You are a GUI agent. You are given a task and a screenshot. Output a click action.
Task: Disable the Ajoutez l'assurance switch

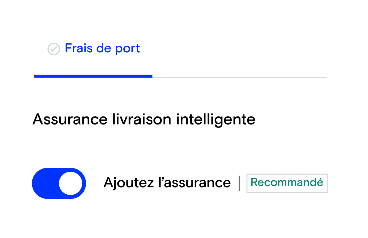coord(59,183)
